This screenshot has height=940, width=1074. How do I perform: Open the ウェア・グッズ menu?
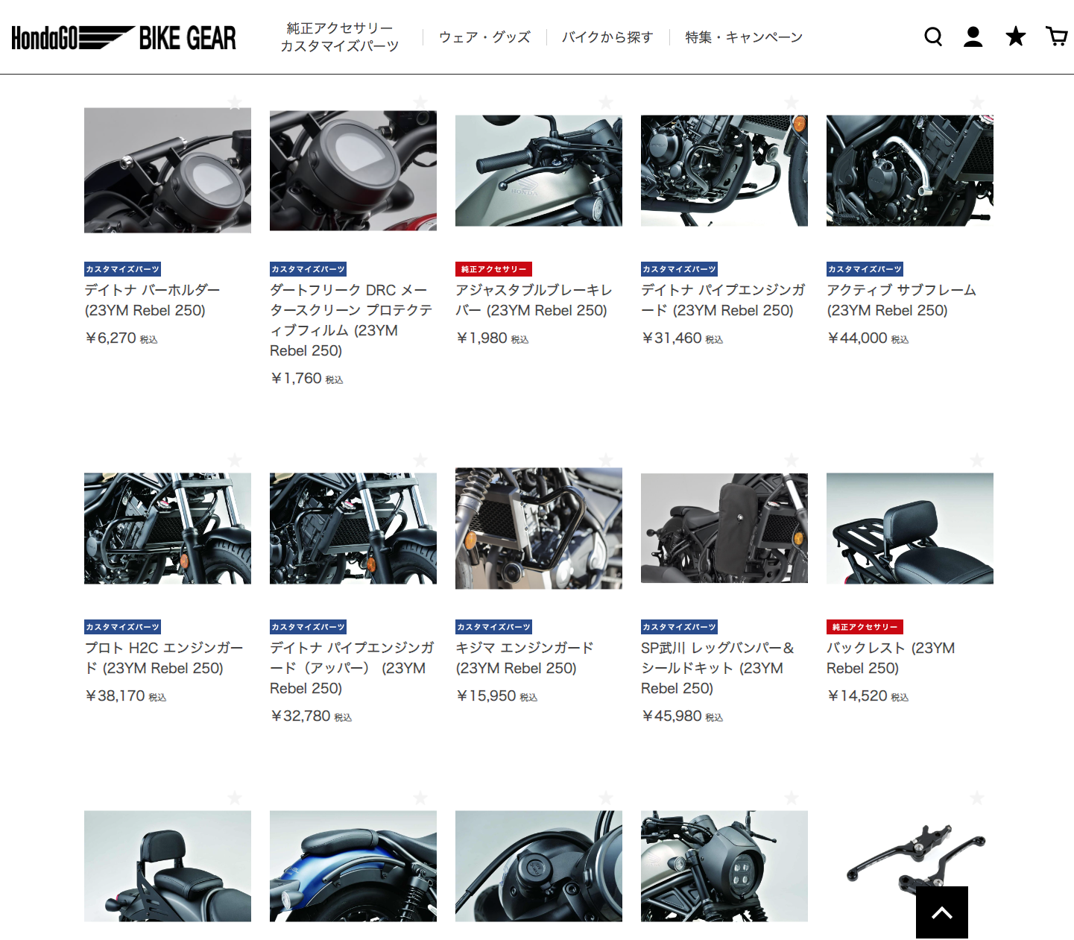[484, 37]
